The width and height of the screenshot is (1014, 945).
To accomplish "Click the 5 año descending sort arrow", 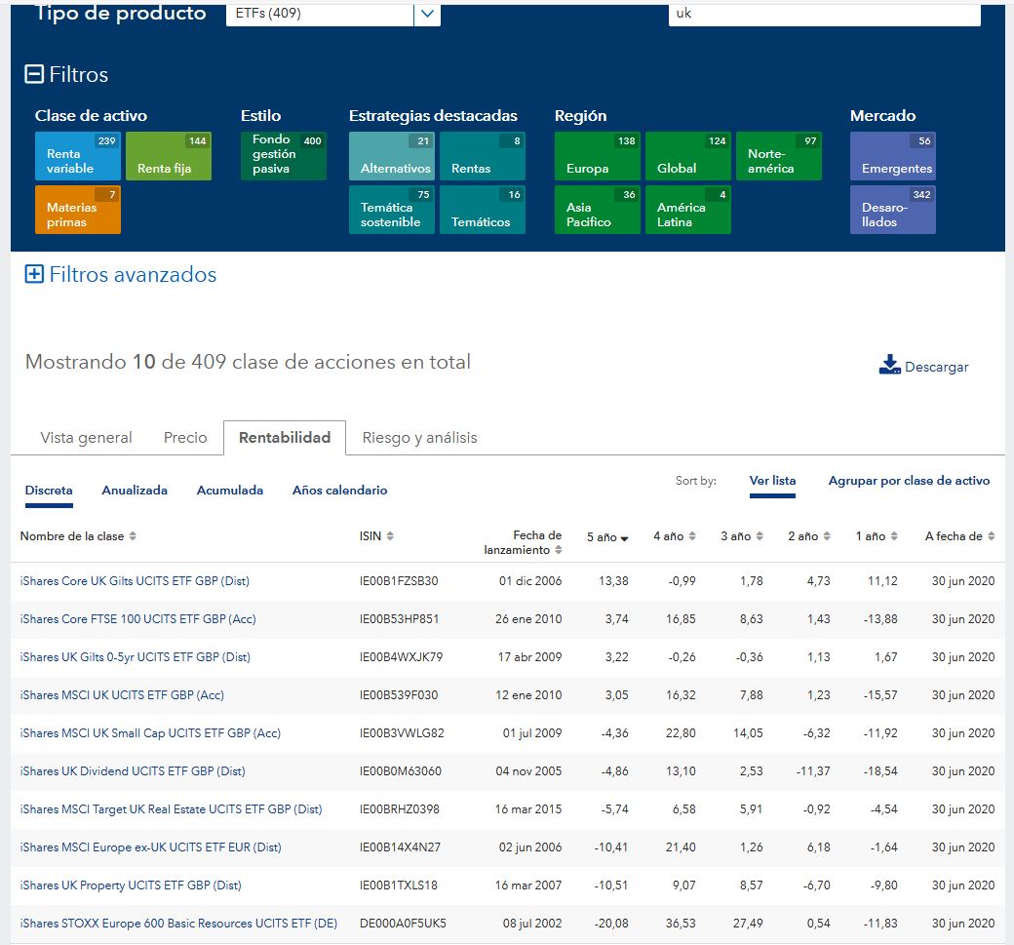I will coord(624,538).
